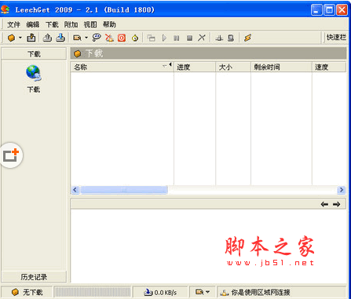Click the yellow lightning bolt toolbar icon

tap(247, 38)
